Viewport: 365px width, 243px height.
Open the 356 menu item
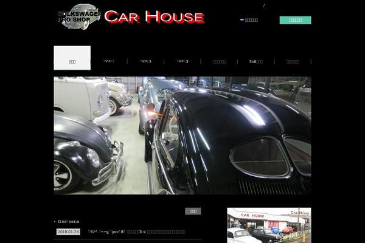[x=256, y=61]
